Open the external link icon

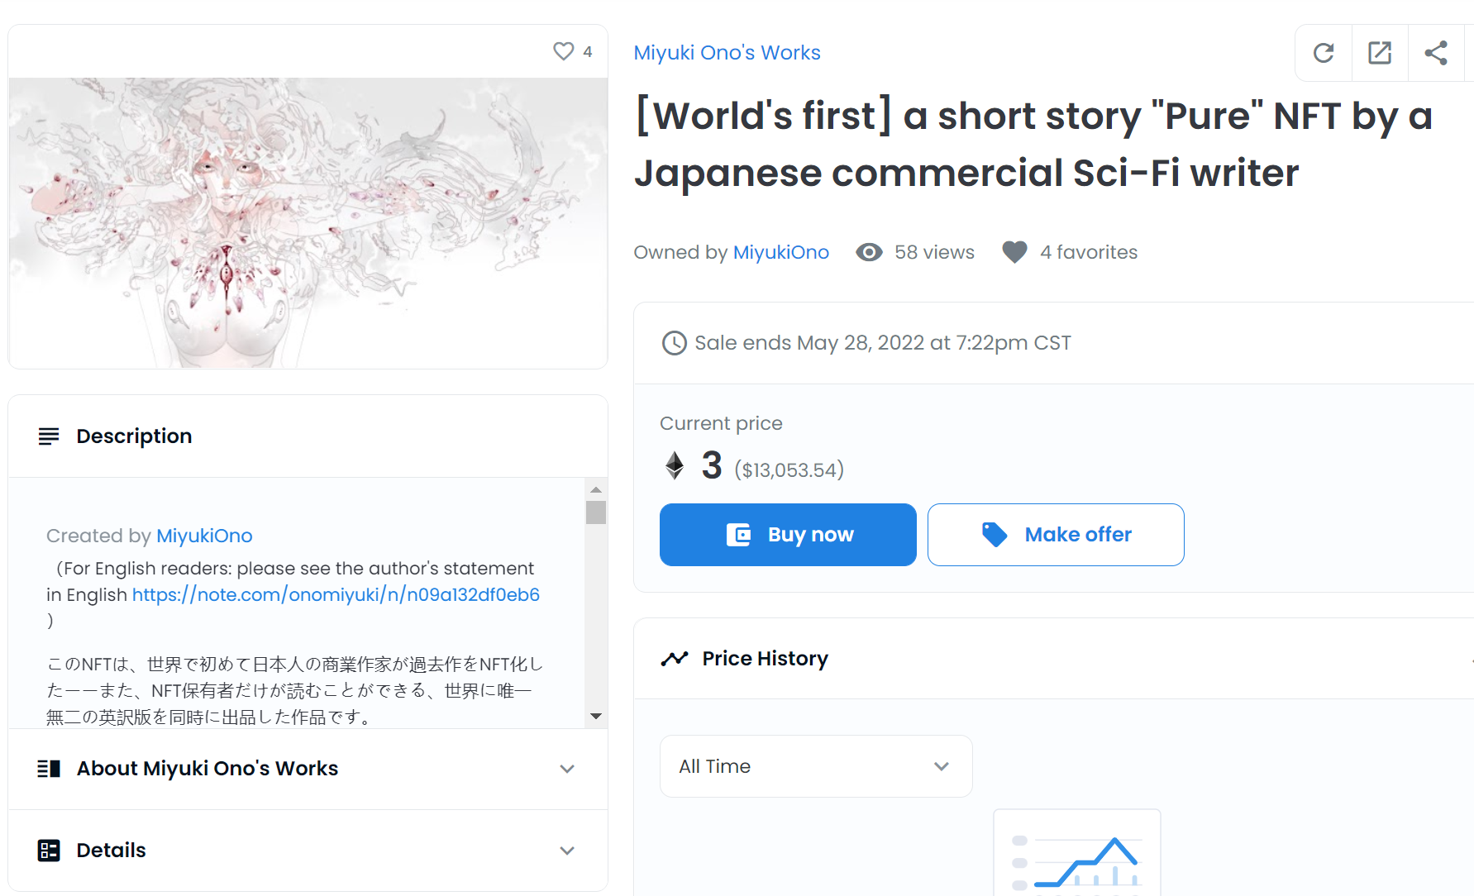(1380, 53)
